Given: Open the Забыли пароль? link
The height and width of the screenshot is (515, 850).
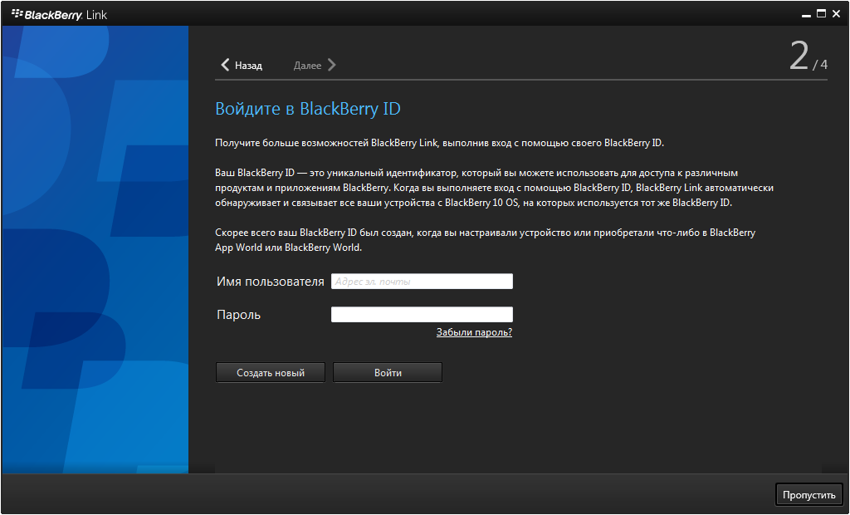Looking at the screenshot, I should pos(474,332).
